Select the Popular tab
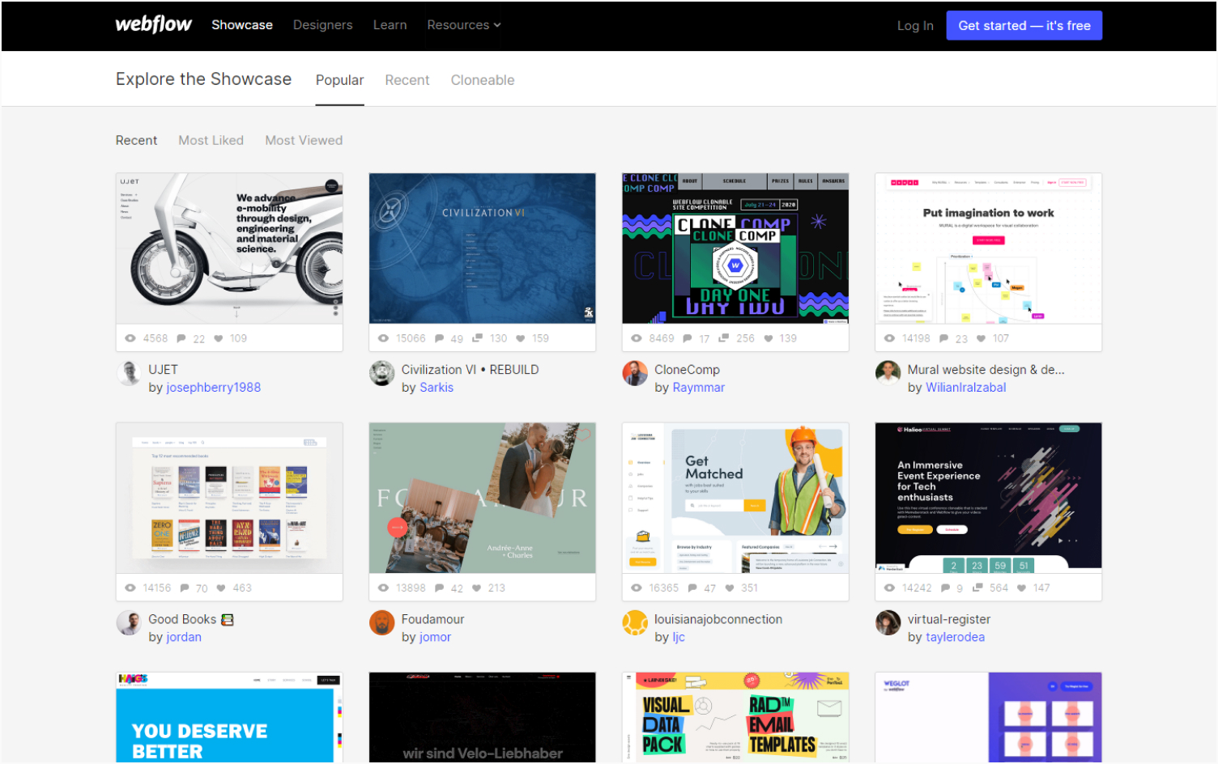The width and height of the screenshot is (1218, 764). tap(339, 80)
